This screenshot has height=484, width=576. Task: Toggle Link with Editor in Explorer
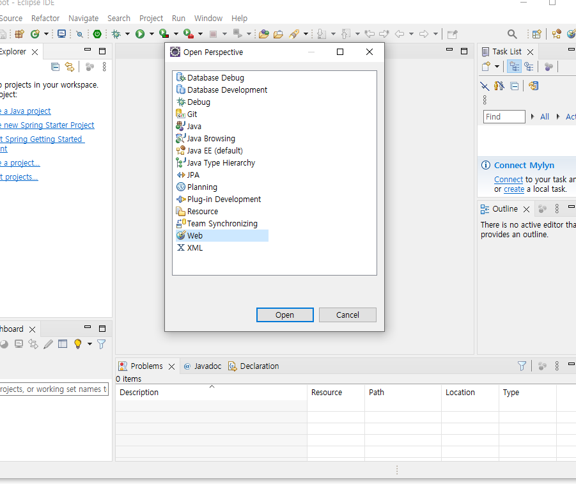pos(70,66)
